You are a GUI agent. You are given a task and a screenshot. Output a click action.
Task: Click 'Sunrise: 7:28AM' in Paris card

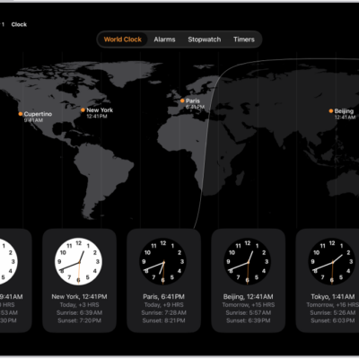coord(163,312)
